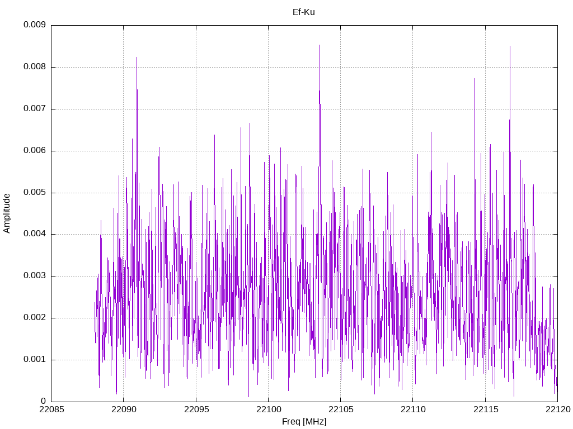Click the plot title Ef-Ku
This screenshot has height=429, width=573.
tap(304, 12)
